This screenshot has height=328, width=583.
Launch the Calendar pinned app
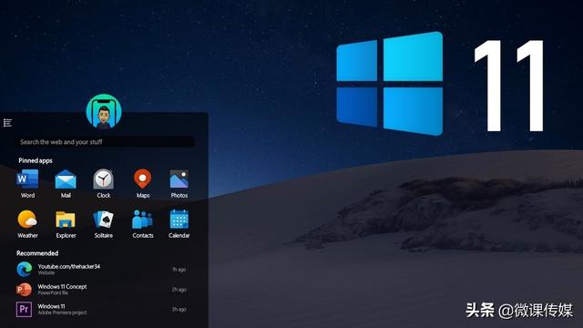(x=179, y=224)
